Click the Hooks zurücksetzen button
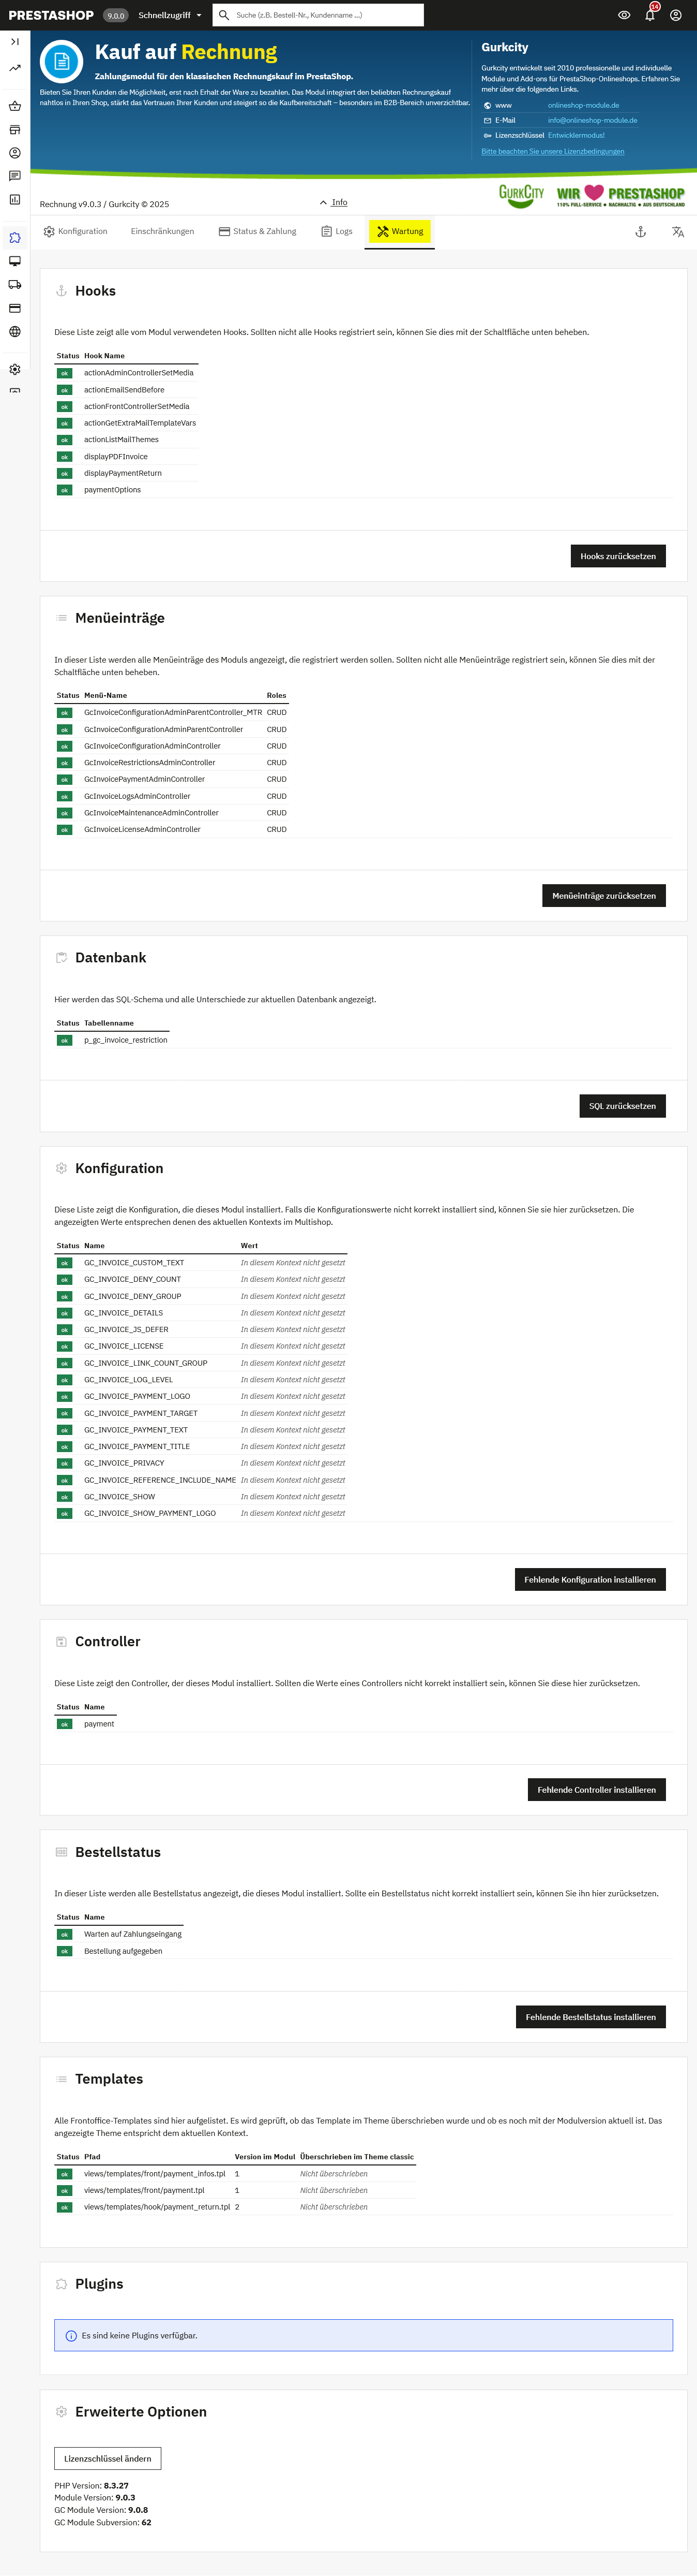Image resolution: width=697 pixels, height=2576 pixels. [x=617, y=556]
